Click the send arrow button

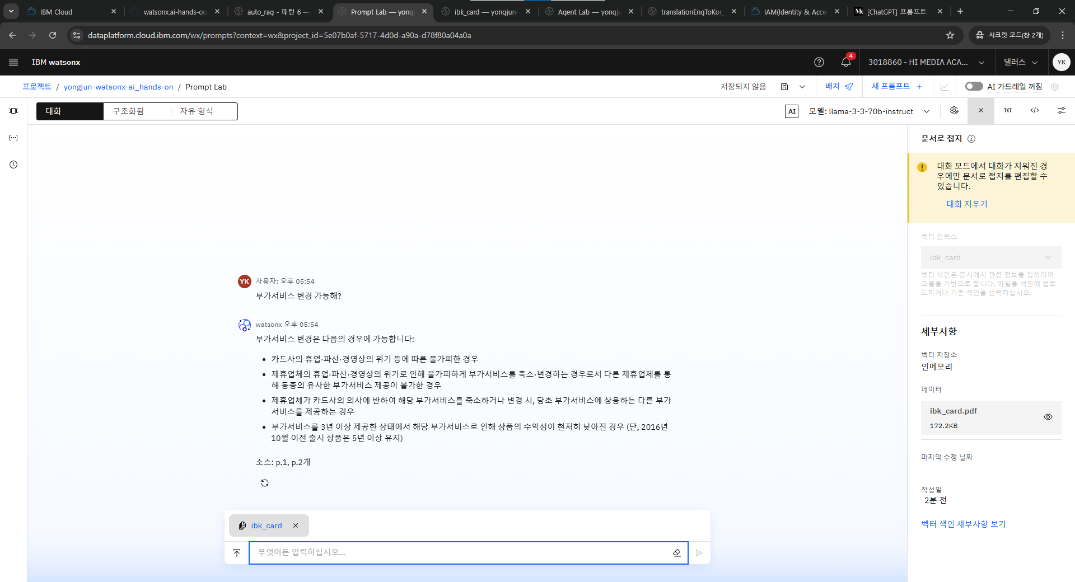tap(699, 553)
